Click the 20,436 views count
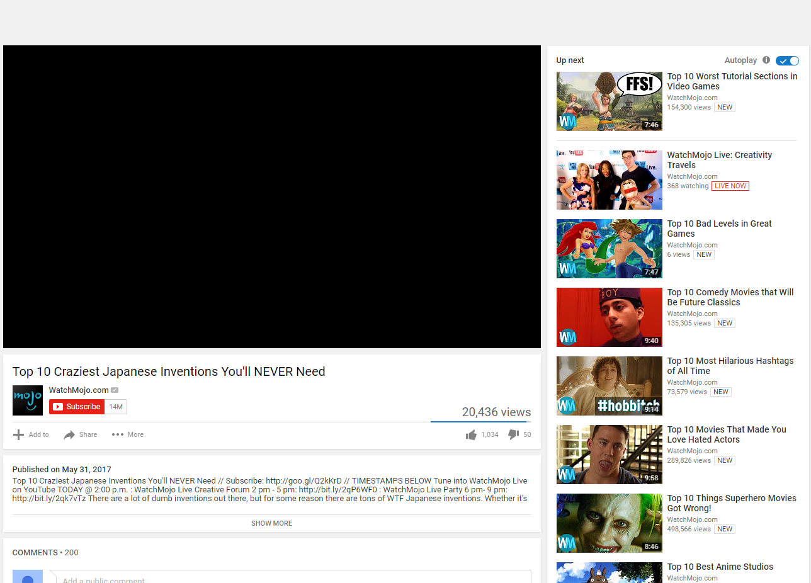811x583 pixels. click(496, 412)
